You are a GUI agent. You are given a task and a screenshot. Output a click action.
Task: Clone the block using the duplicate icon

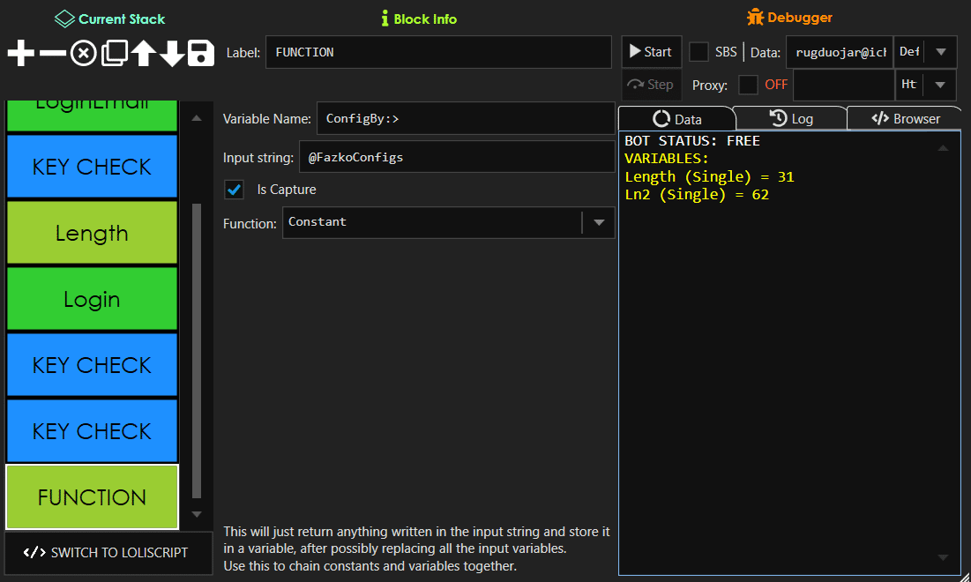(114, 53)
